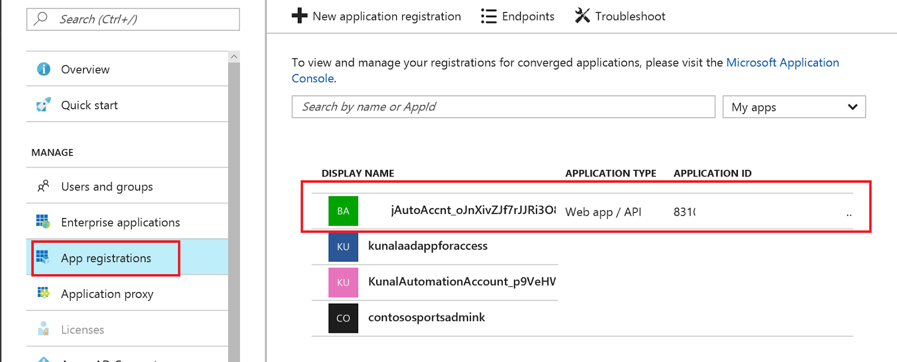This screenshot has height=362, width=897.
Task: Click the sidebar Search (Ctrl+/) field
Action: click(133, 19)
